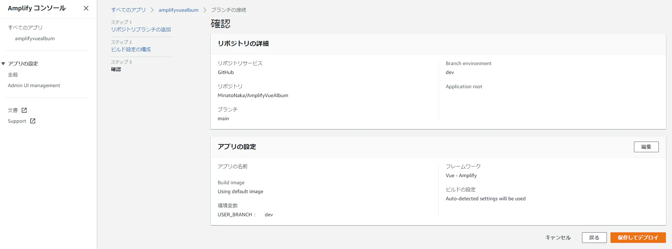Click the Application root label
This screenshot has width=672, height=249.
pos(464,86)
